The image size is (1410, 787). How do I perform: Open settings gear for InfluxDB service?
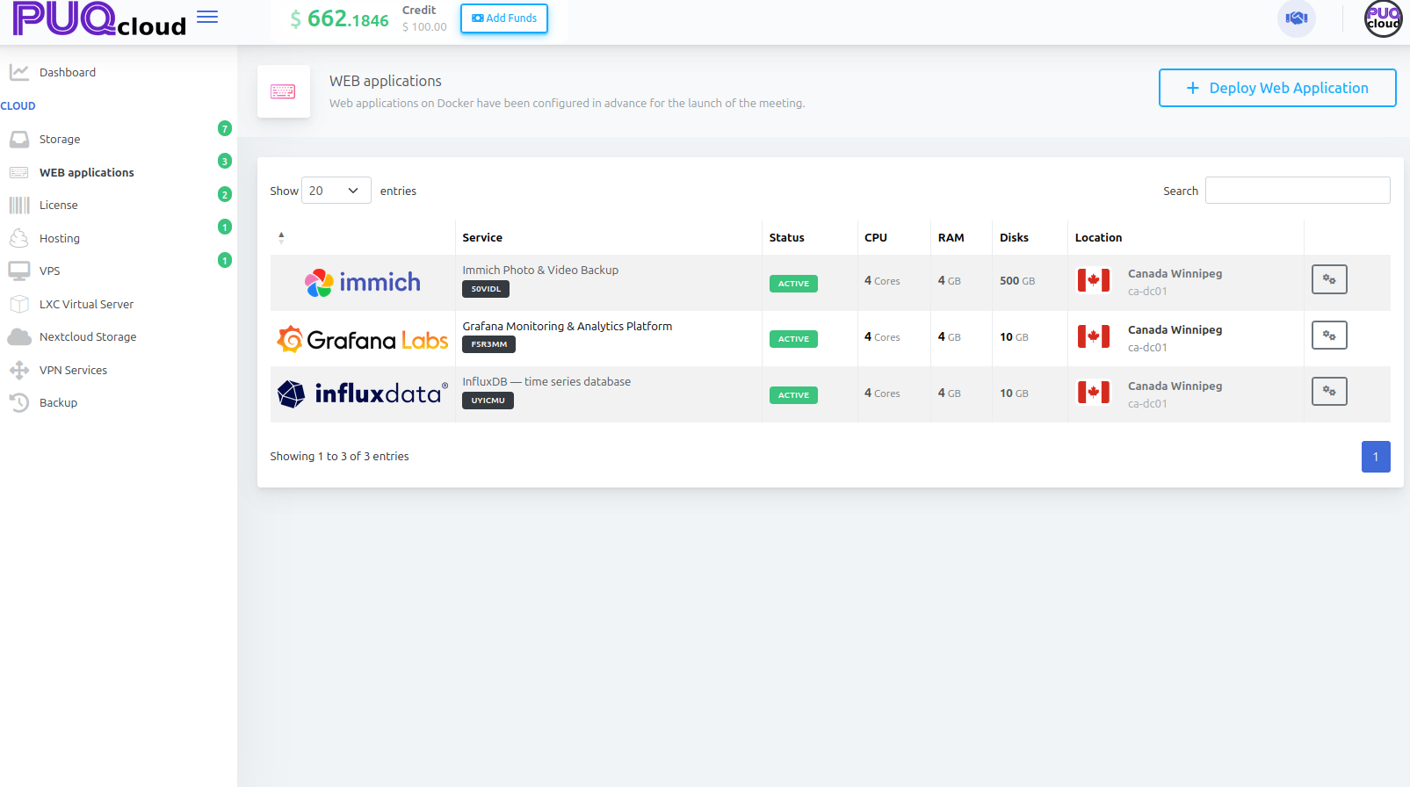pyautogui.click(x=1328, y=392)
